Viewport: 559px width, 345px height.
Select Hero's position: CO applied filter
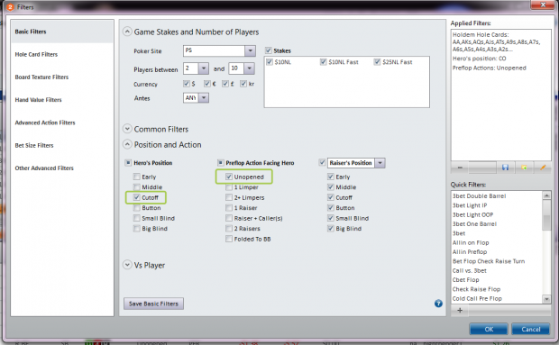tap(479, 59)
